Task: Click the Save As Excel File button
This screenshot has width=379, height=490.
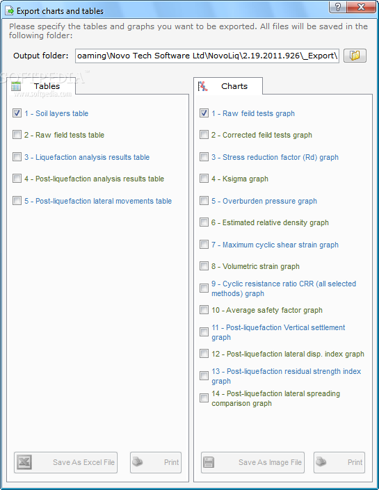Action: pos(65,462)
